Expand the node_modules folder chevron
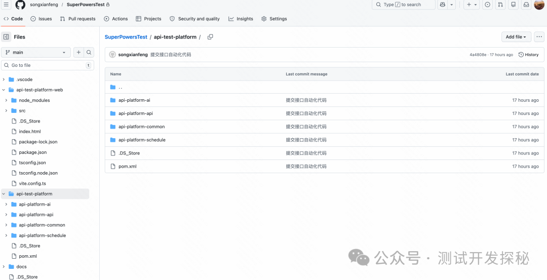Screen dimensions: 547x280 (x=6, y=100)
